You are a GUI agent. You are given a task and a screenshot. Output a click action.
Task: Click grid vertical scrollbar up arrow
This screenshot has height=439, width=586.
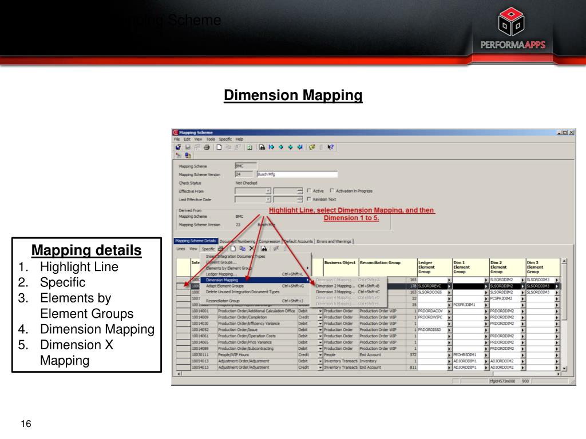(564, 261)
